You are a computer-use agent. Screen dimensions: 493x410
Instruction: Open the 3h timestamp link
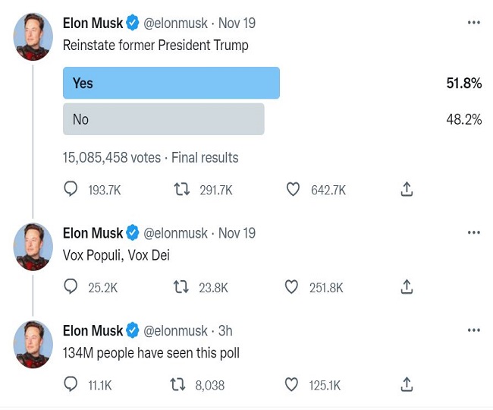pos(225,330)
